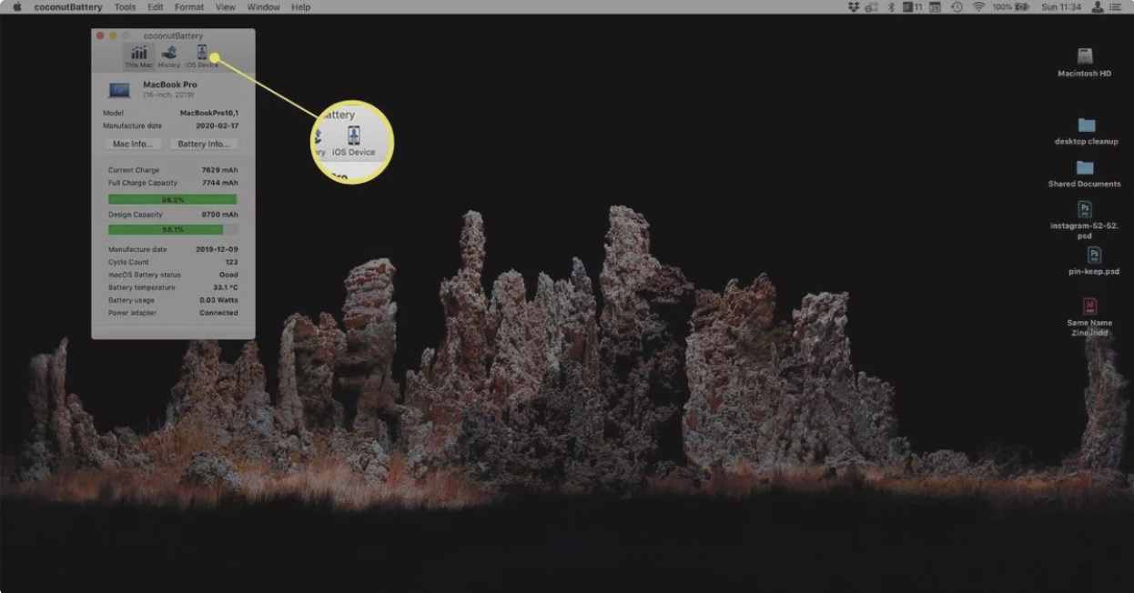This screenshot has height=593, width=1134.
Task: Click the Design Capacity percentage bar
Action: point(172,230)
